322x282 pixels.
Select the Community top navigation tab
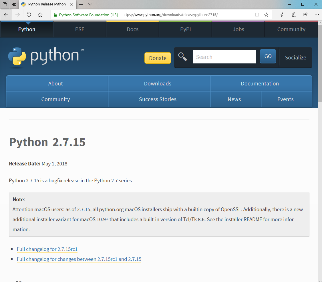[x=291, y=29]
